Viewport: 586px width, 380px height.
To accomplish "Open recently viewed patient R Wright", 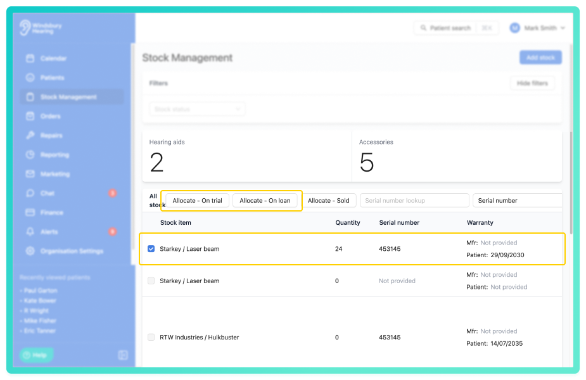I will [x=36, y=310].
